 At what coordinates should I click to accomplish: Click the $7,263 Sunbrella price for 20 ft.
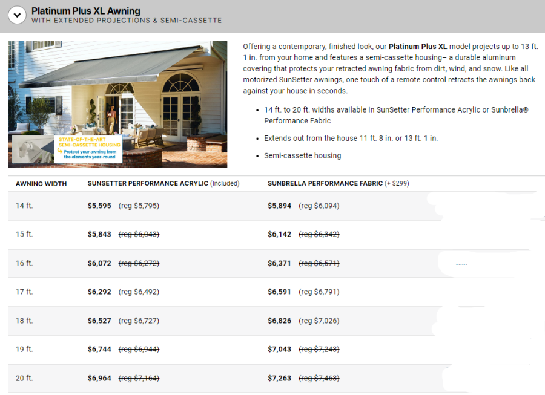[x=279, y=378]
